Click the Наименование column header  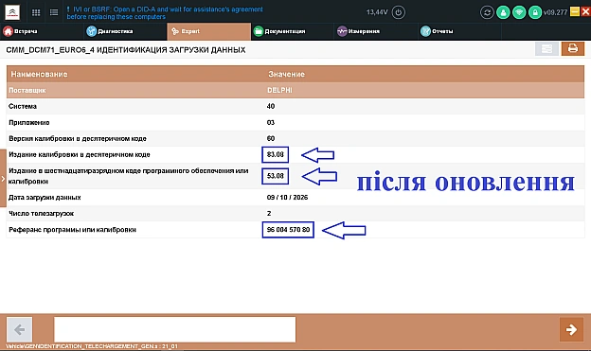39,74
